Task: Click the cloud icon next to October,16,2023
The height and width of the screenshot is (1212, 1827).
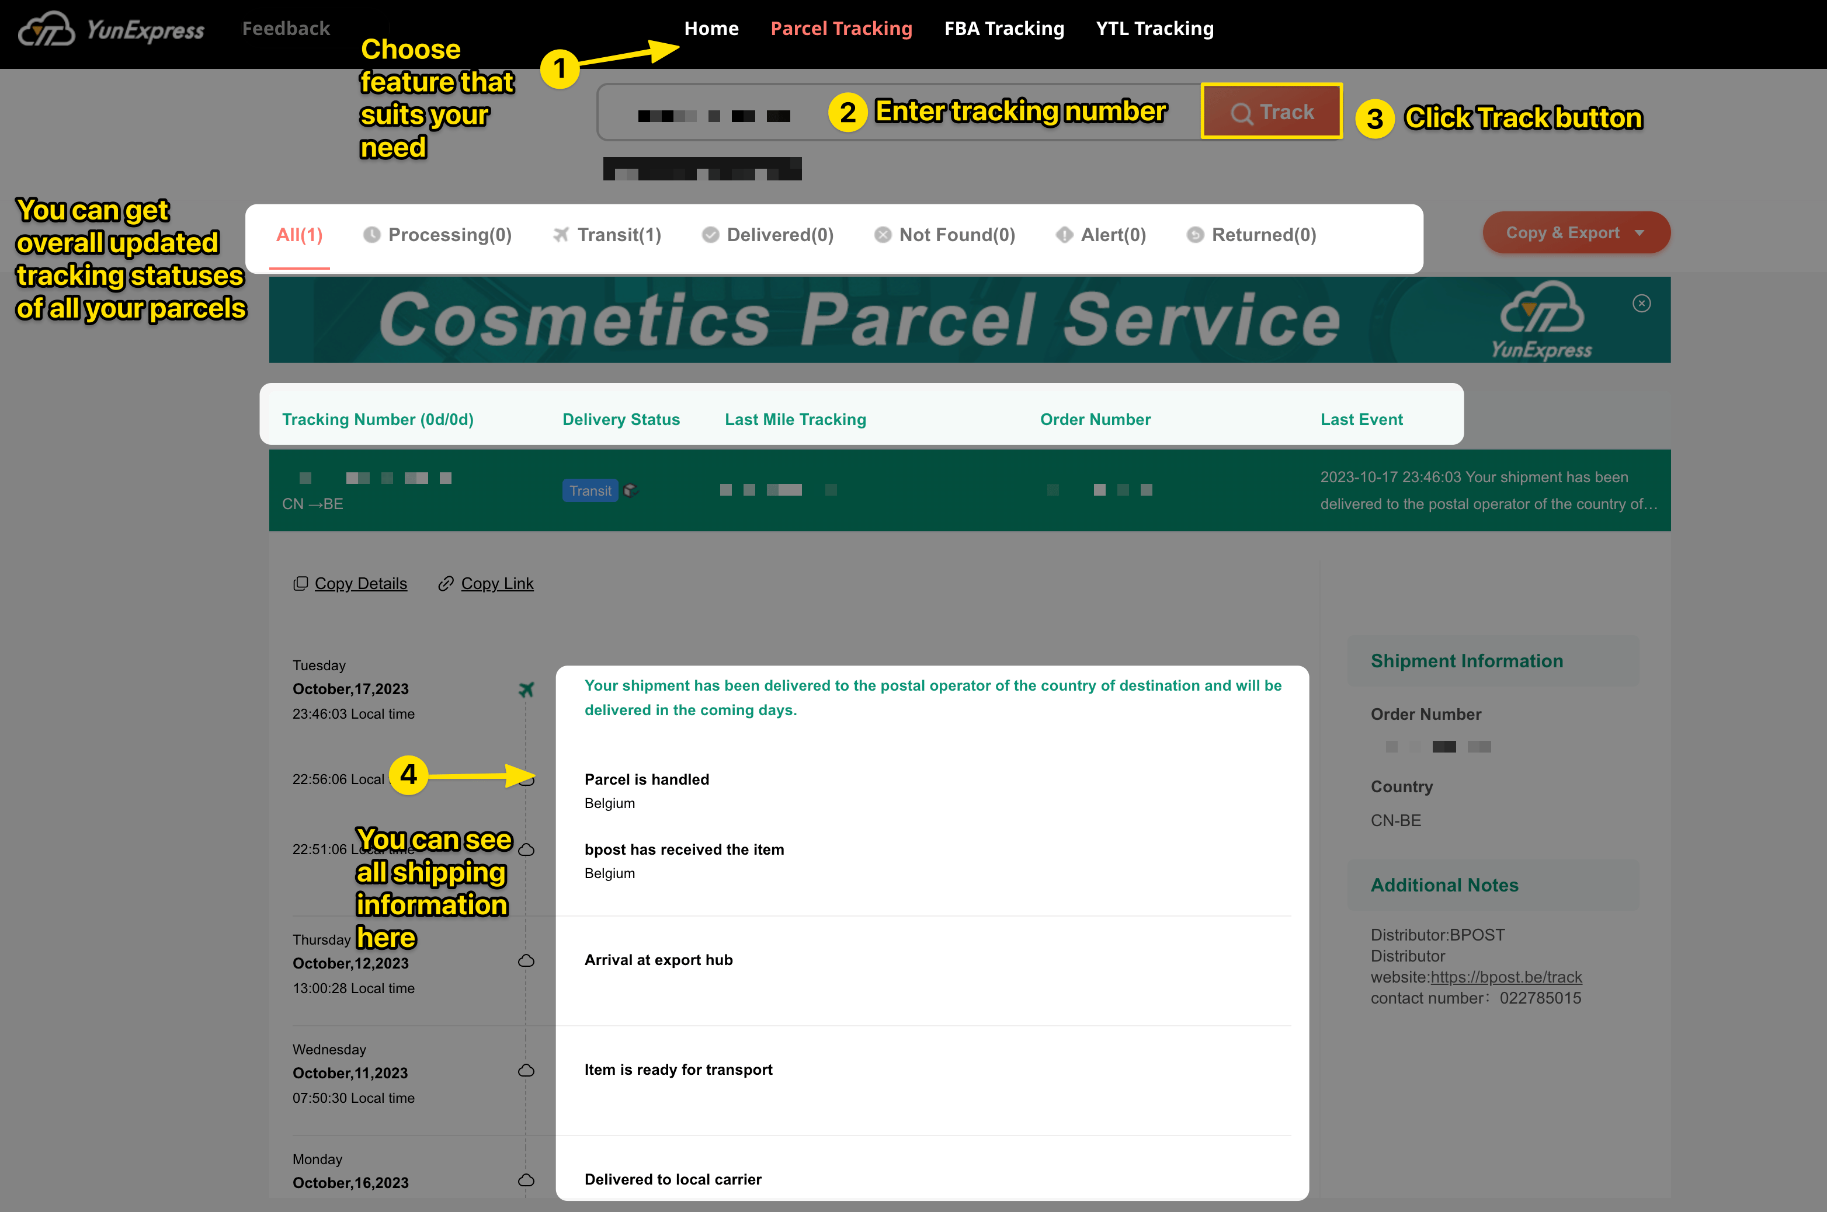Action: tap(526, 1180)
